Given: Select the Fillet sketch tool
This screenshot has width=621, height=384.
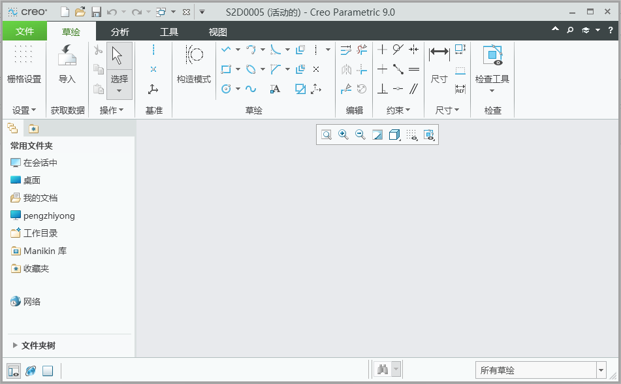Looking at the screenshot, I should click(276, 50).
